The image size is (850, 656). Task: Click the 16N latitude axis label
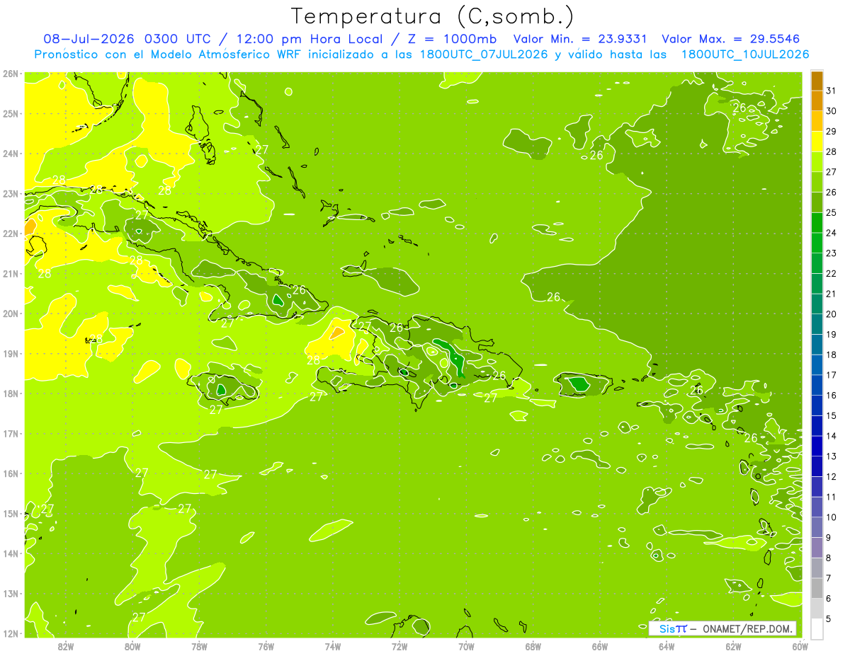(10, 473)
